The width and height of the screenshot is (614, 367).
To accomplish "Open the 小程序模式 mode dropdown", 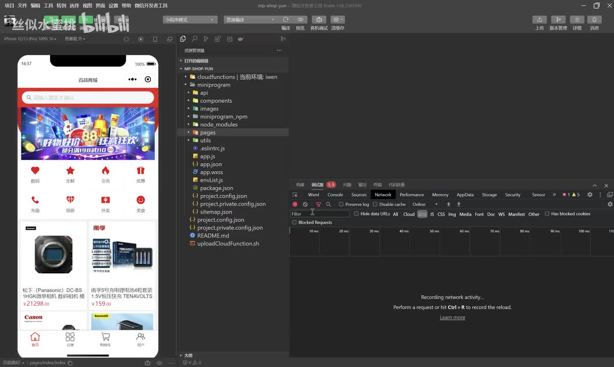I will point(190,19).
